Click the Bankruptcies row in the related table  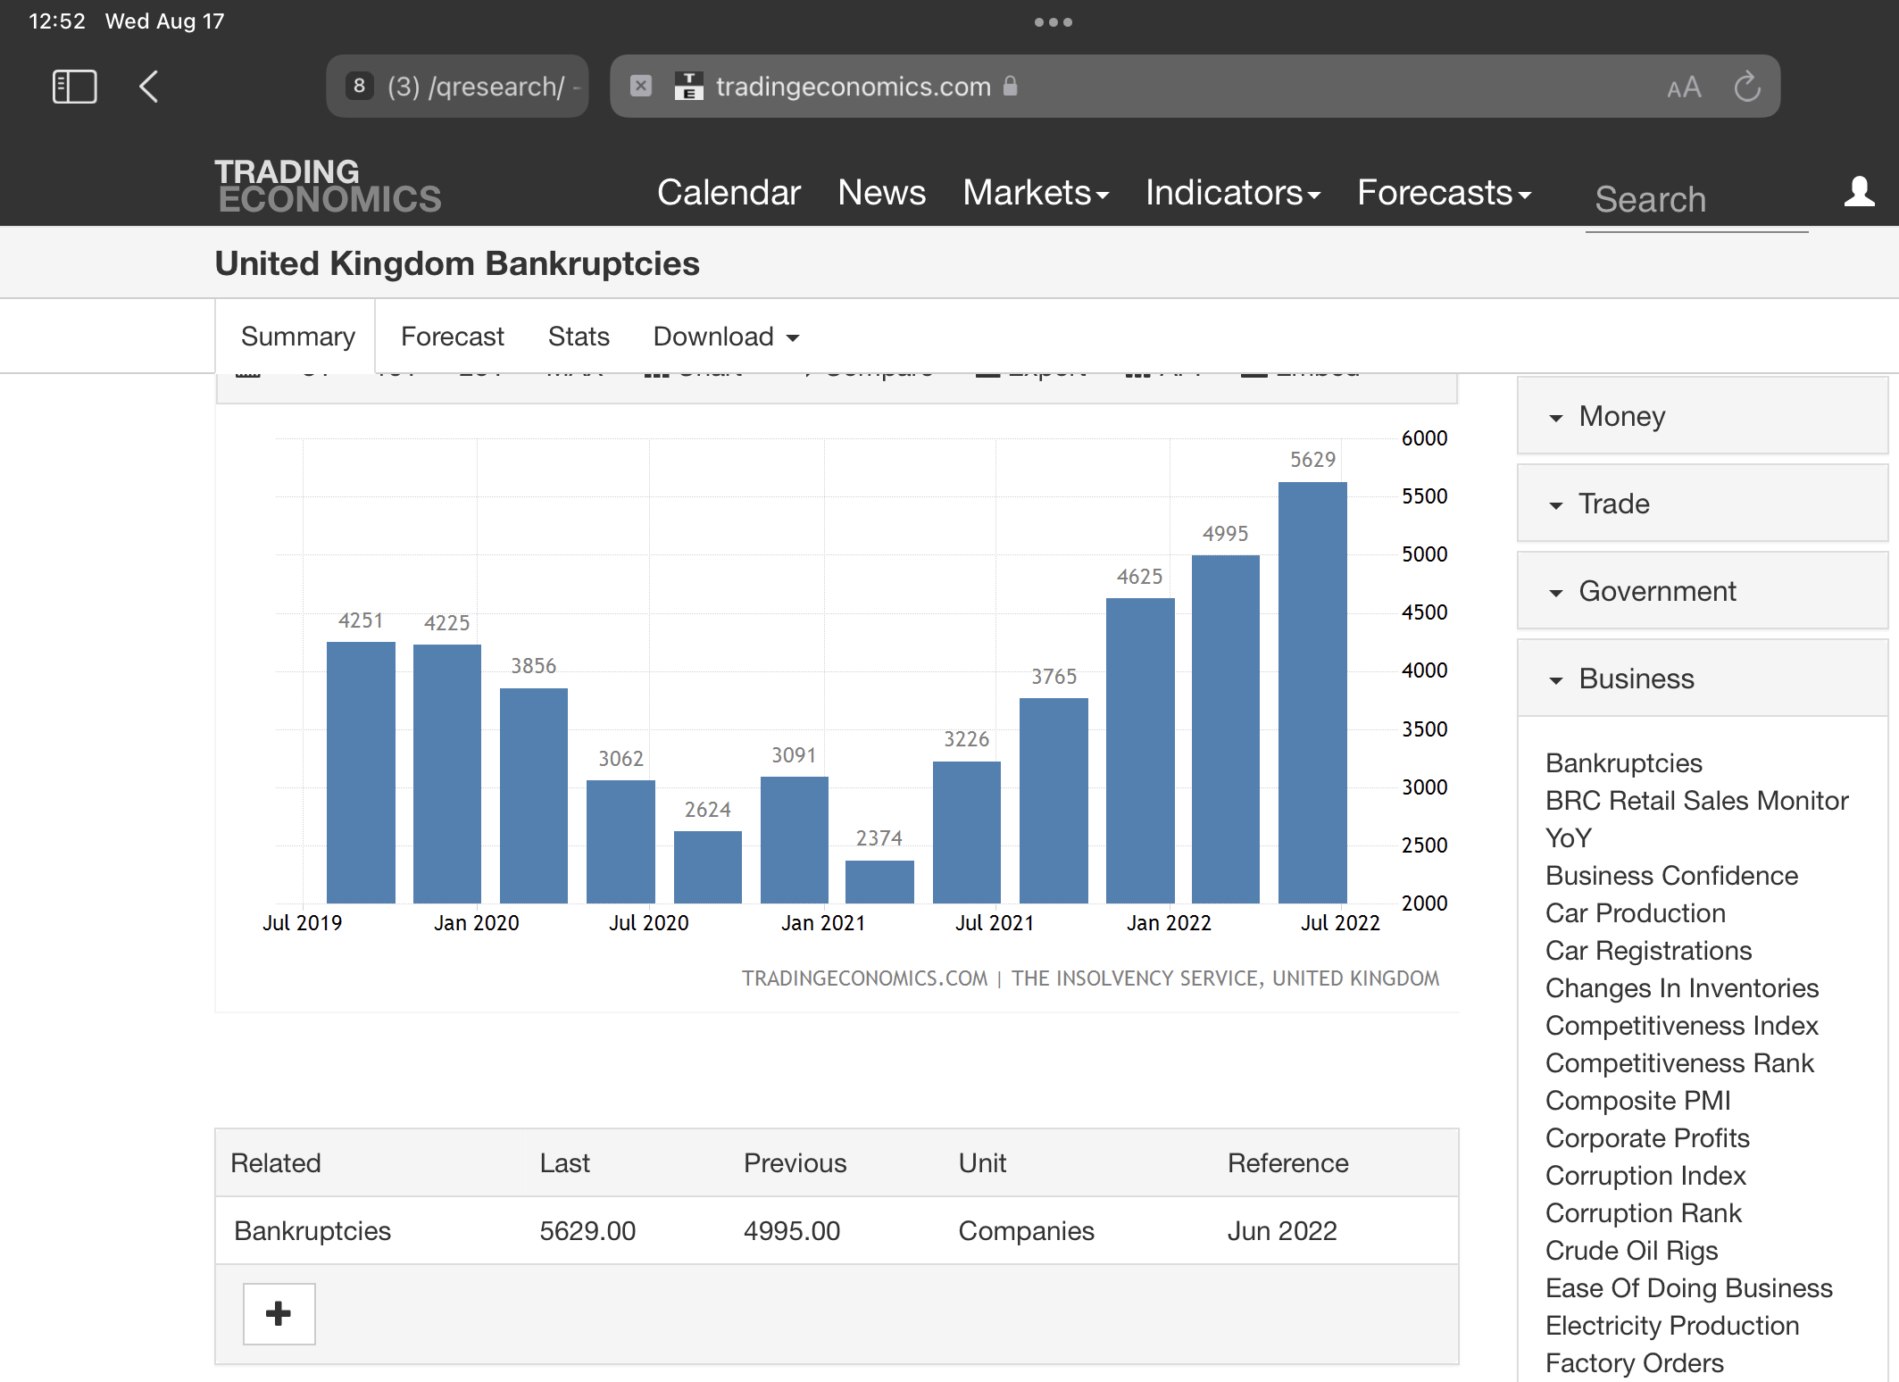pos(837,1231)
